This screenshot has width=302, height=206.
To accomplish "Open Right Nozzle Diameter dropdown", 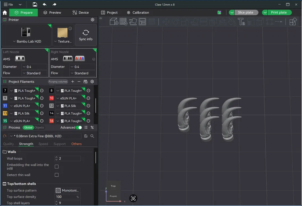I will [x=82, y=67].
